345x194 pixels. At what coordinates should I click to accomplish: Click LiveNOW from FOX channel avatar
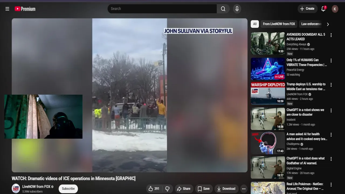[x=16, y=188]
